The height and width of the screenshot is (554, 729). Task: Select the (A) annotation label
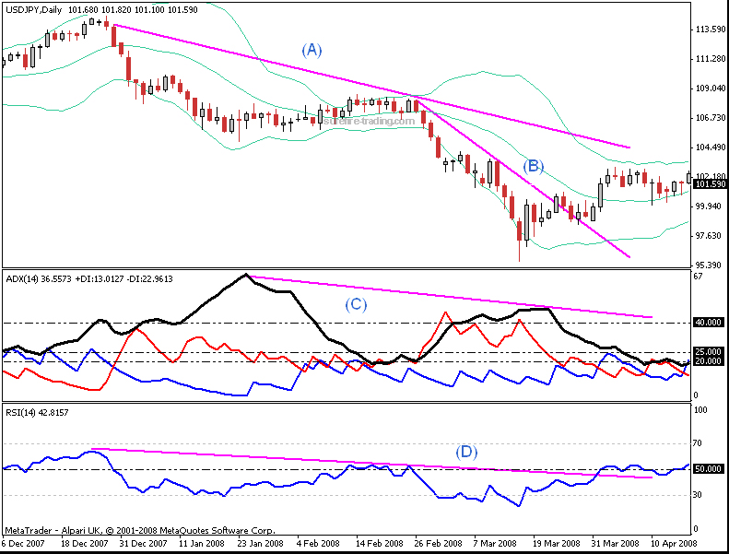point(312,50)
